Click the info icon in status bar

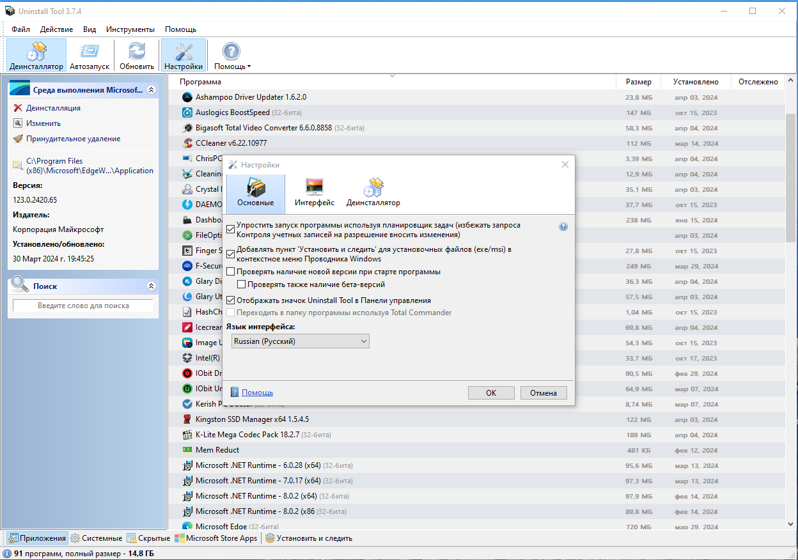tap(7, 554)
